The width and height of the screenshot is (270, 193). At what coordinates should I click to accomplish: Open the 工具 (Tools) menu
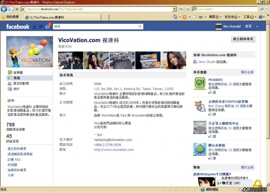click(250, 17)
